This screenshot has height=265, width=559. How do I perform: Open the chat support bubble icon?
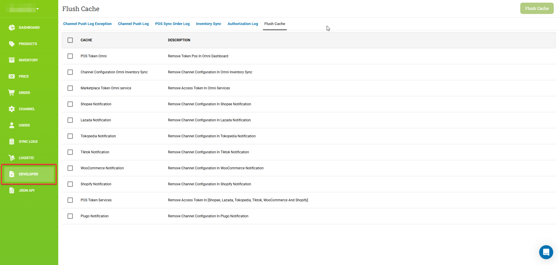point(546,252)
